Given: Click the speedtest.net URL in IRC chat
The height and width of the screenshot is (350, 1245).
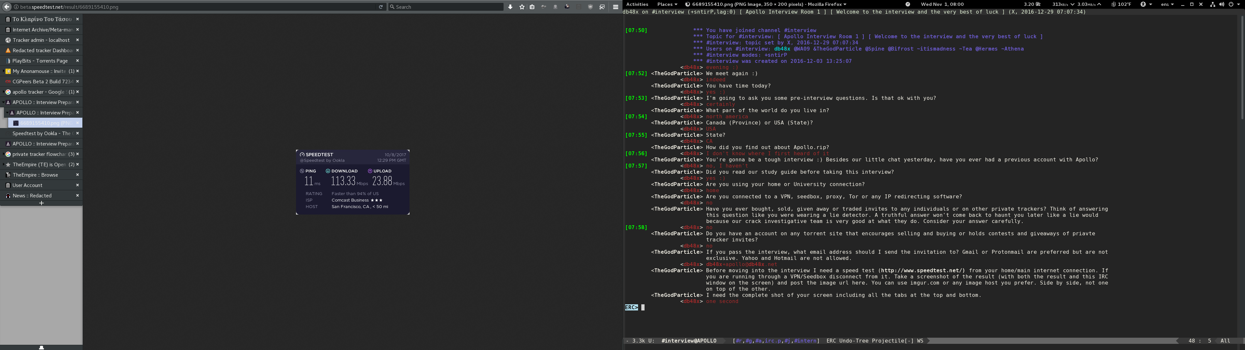Looking at the screenshot, I should [922, 271].
